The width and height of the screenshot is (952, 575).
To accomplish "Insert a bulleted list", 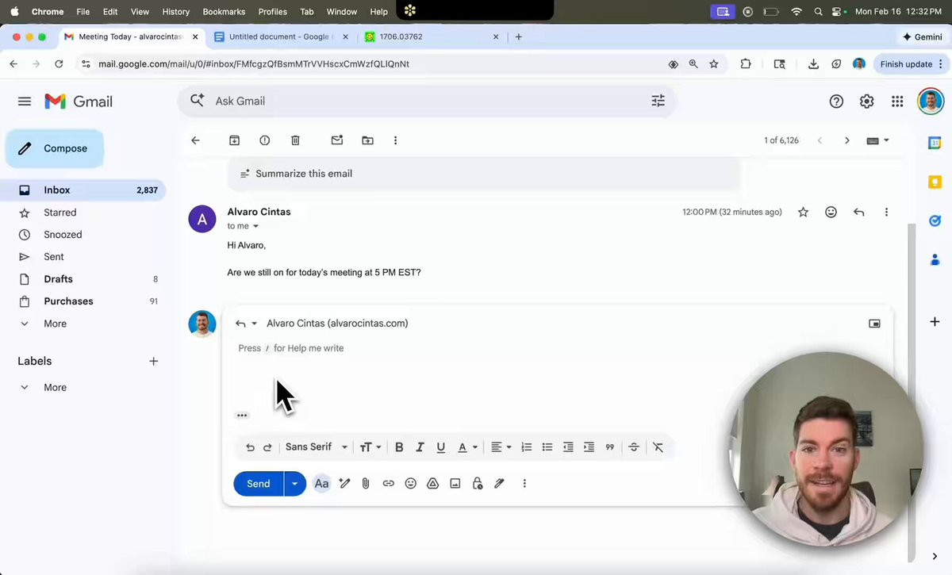I will (x=547, y=447).
